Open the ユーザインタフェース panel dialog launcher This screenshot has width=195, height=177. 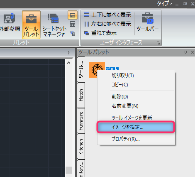(158, 43)
